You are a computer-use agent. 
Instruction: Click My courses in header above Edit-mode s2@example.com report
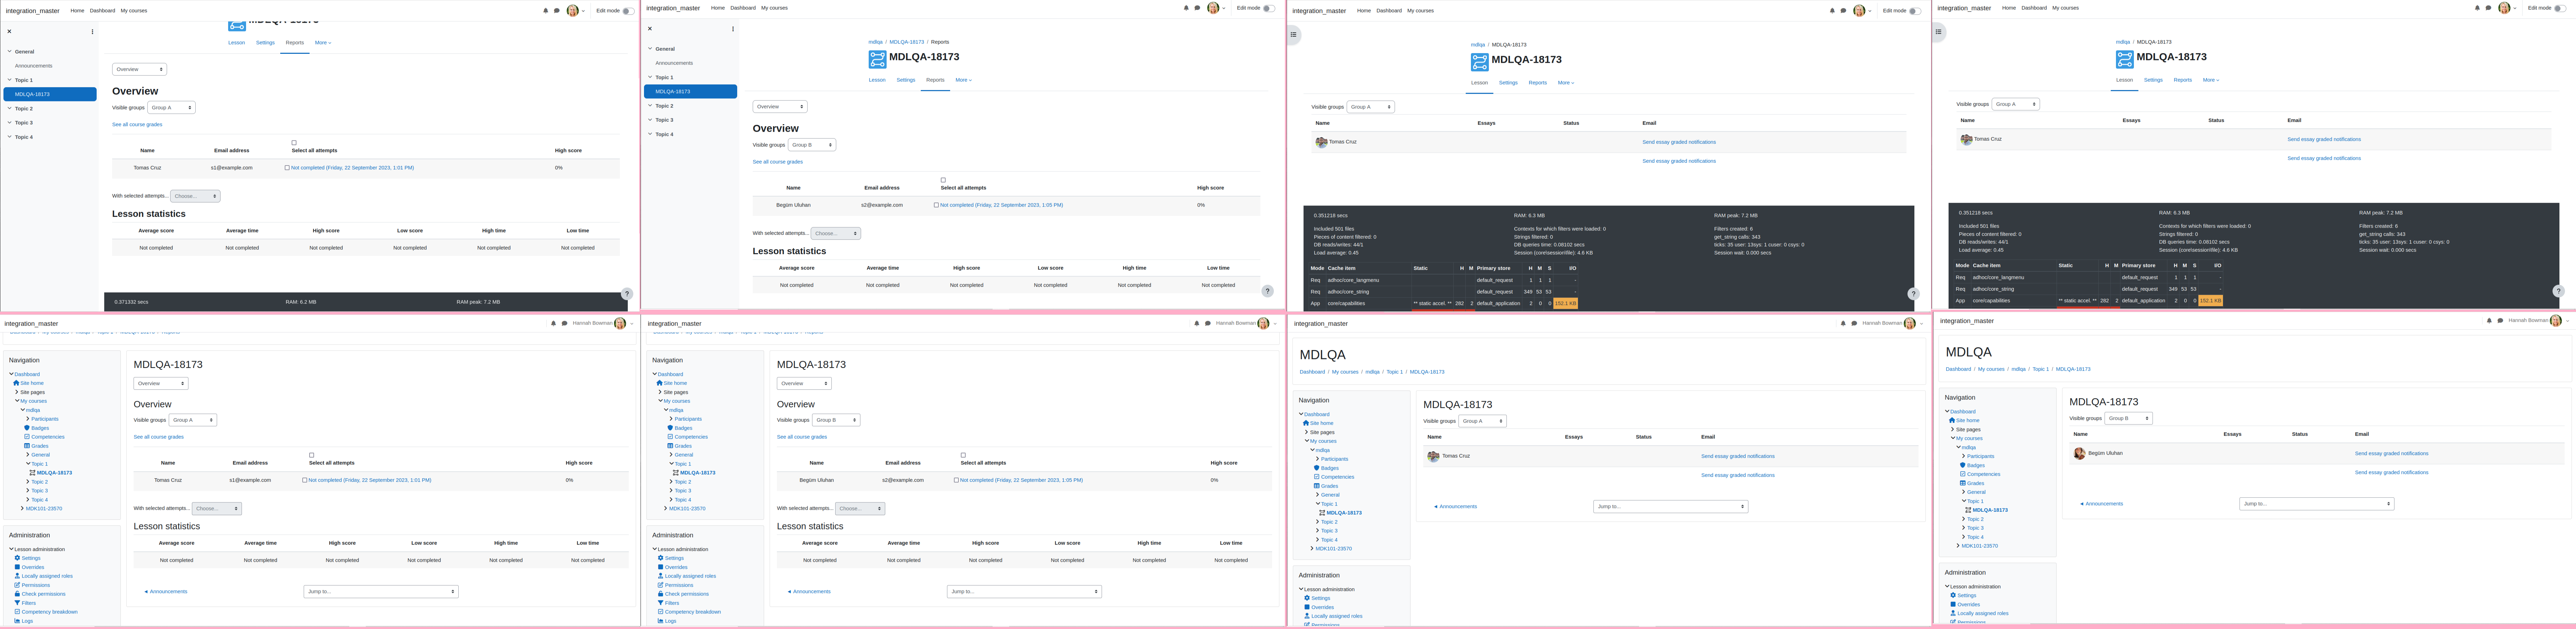coord(774,8)
